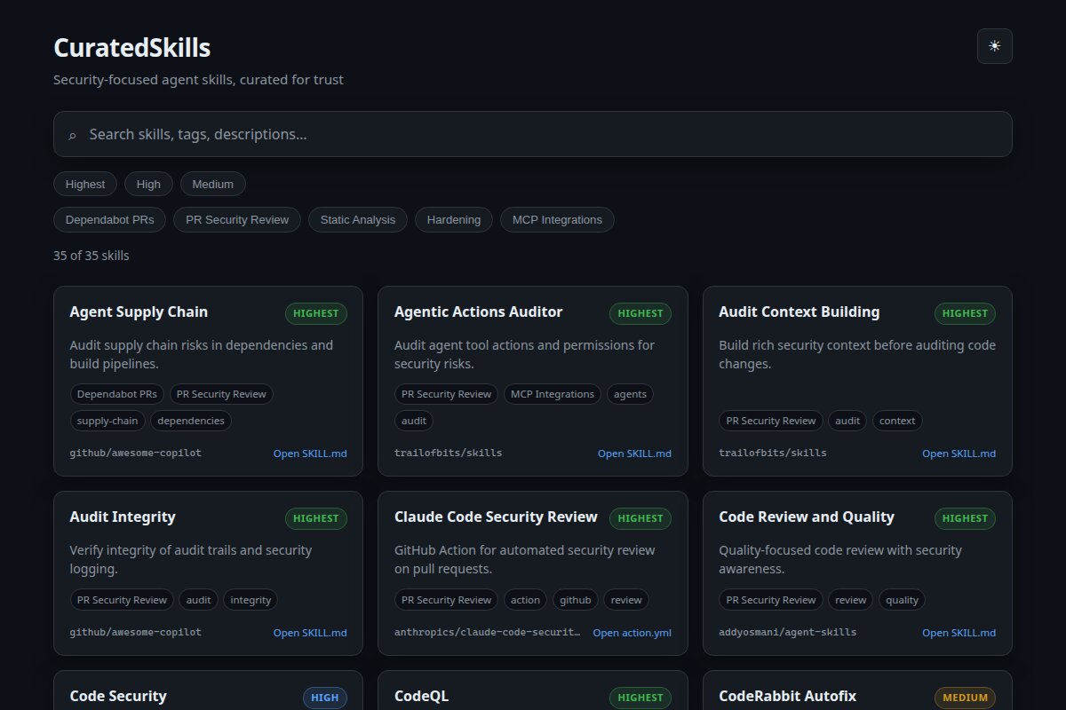Click the agents tag
This screenshot has width=1066, height=710.
[630, 394]
